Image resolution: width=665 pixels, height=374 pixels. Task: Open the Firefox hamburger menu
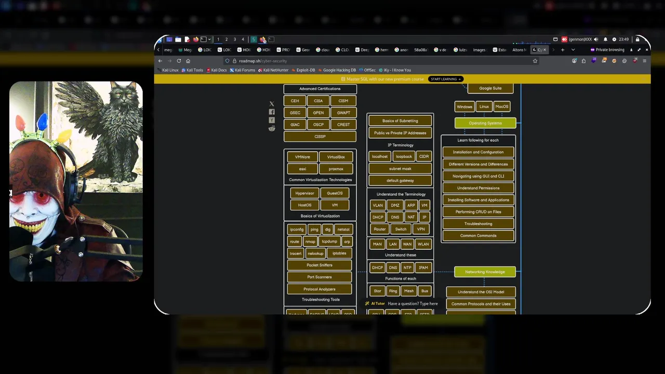click(x=645, y=61)
